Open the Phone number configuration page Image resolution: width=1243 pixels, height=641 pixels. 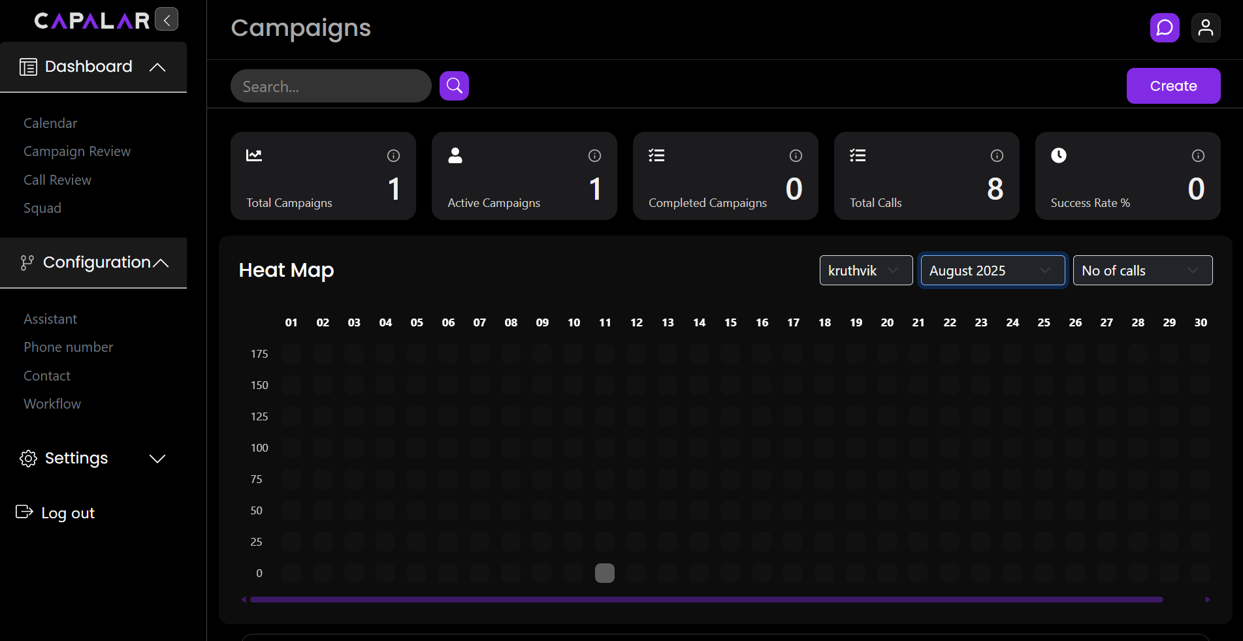[68, 347]
